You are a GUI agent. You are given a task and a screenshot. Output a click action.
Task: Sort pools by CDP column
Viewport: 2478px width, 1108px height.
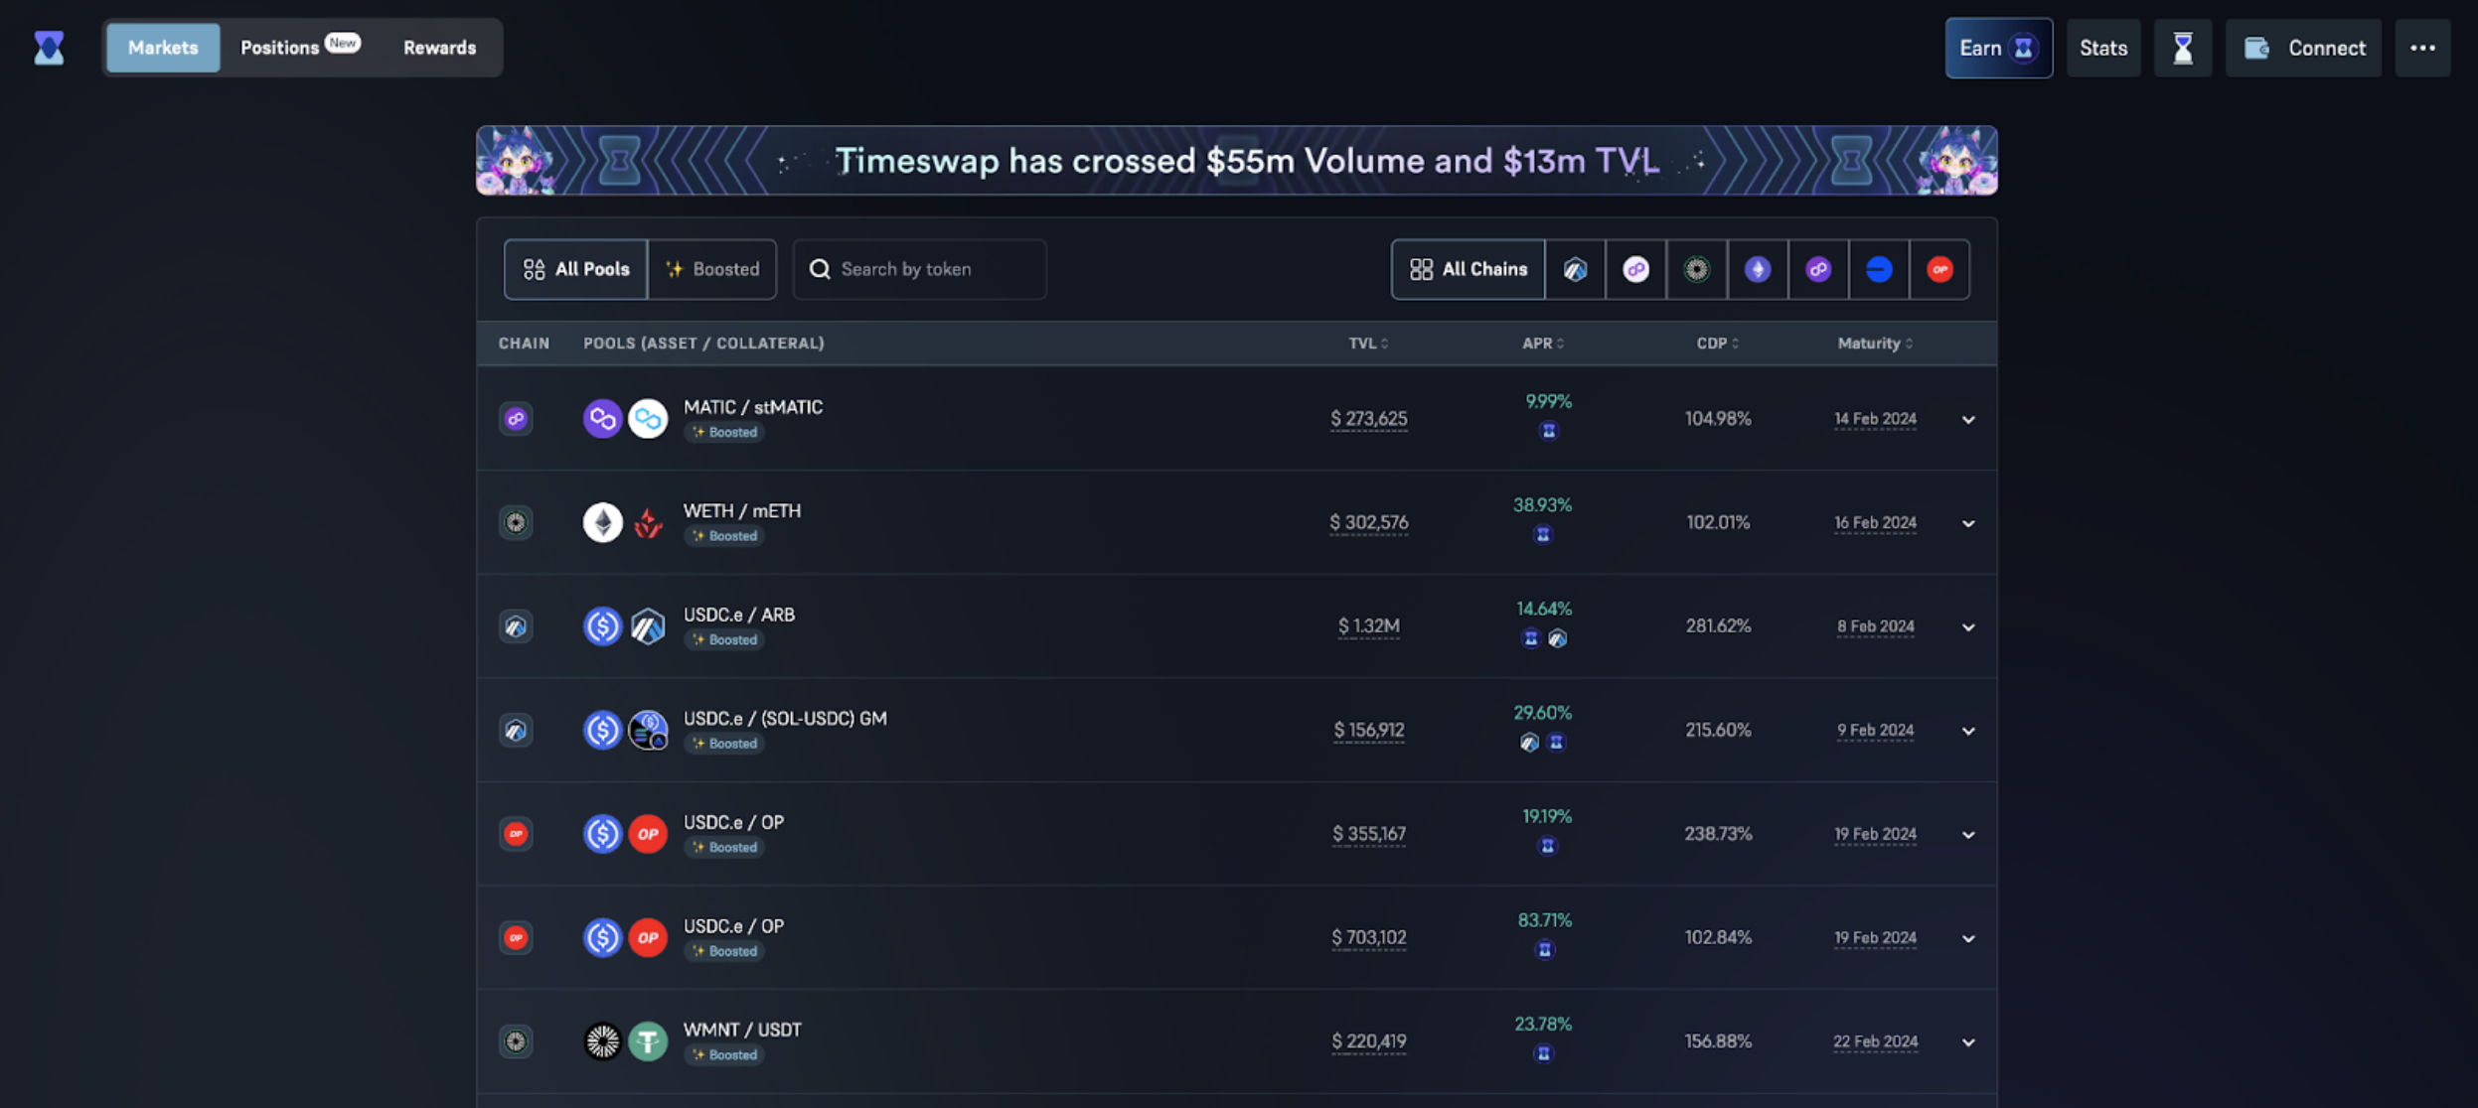(1717, 344)
